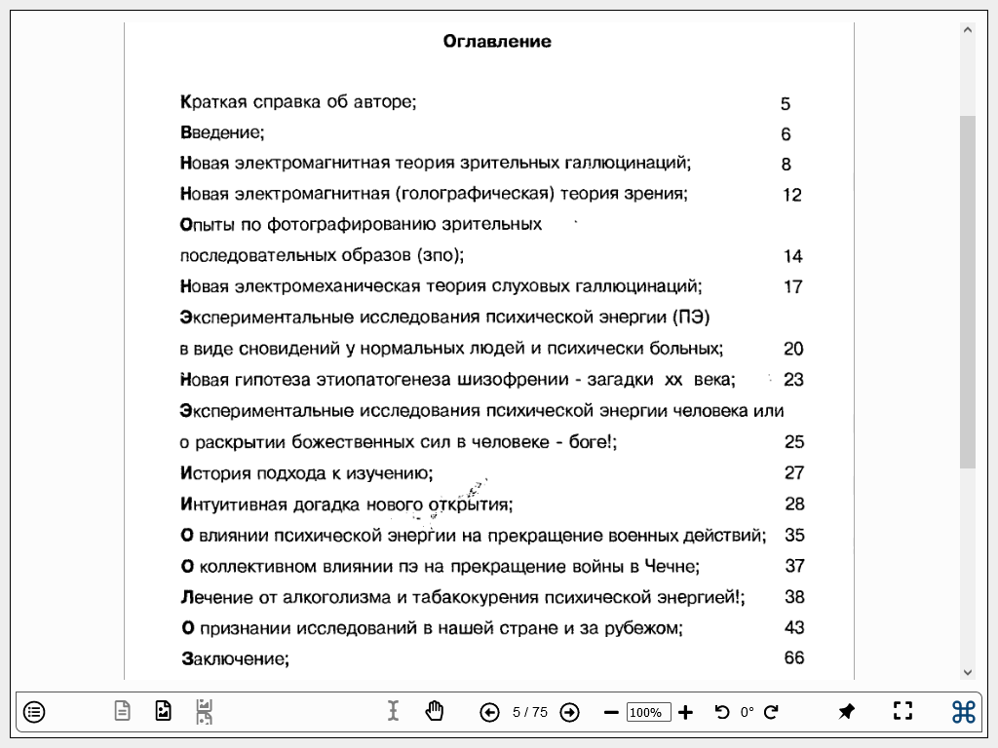998x748 pixels.
Task: Click the Заключение entry
Action: [236, 659]
